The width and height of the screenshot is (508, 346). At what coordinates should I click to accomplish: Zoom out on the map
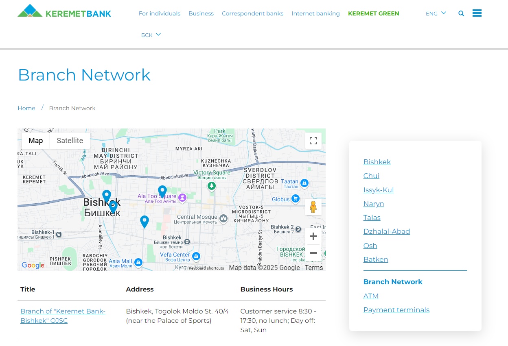[x=313, y=253]
